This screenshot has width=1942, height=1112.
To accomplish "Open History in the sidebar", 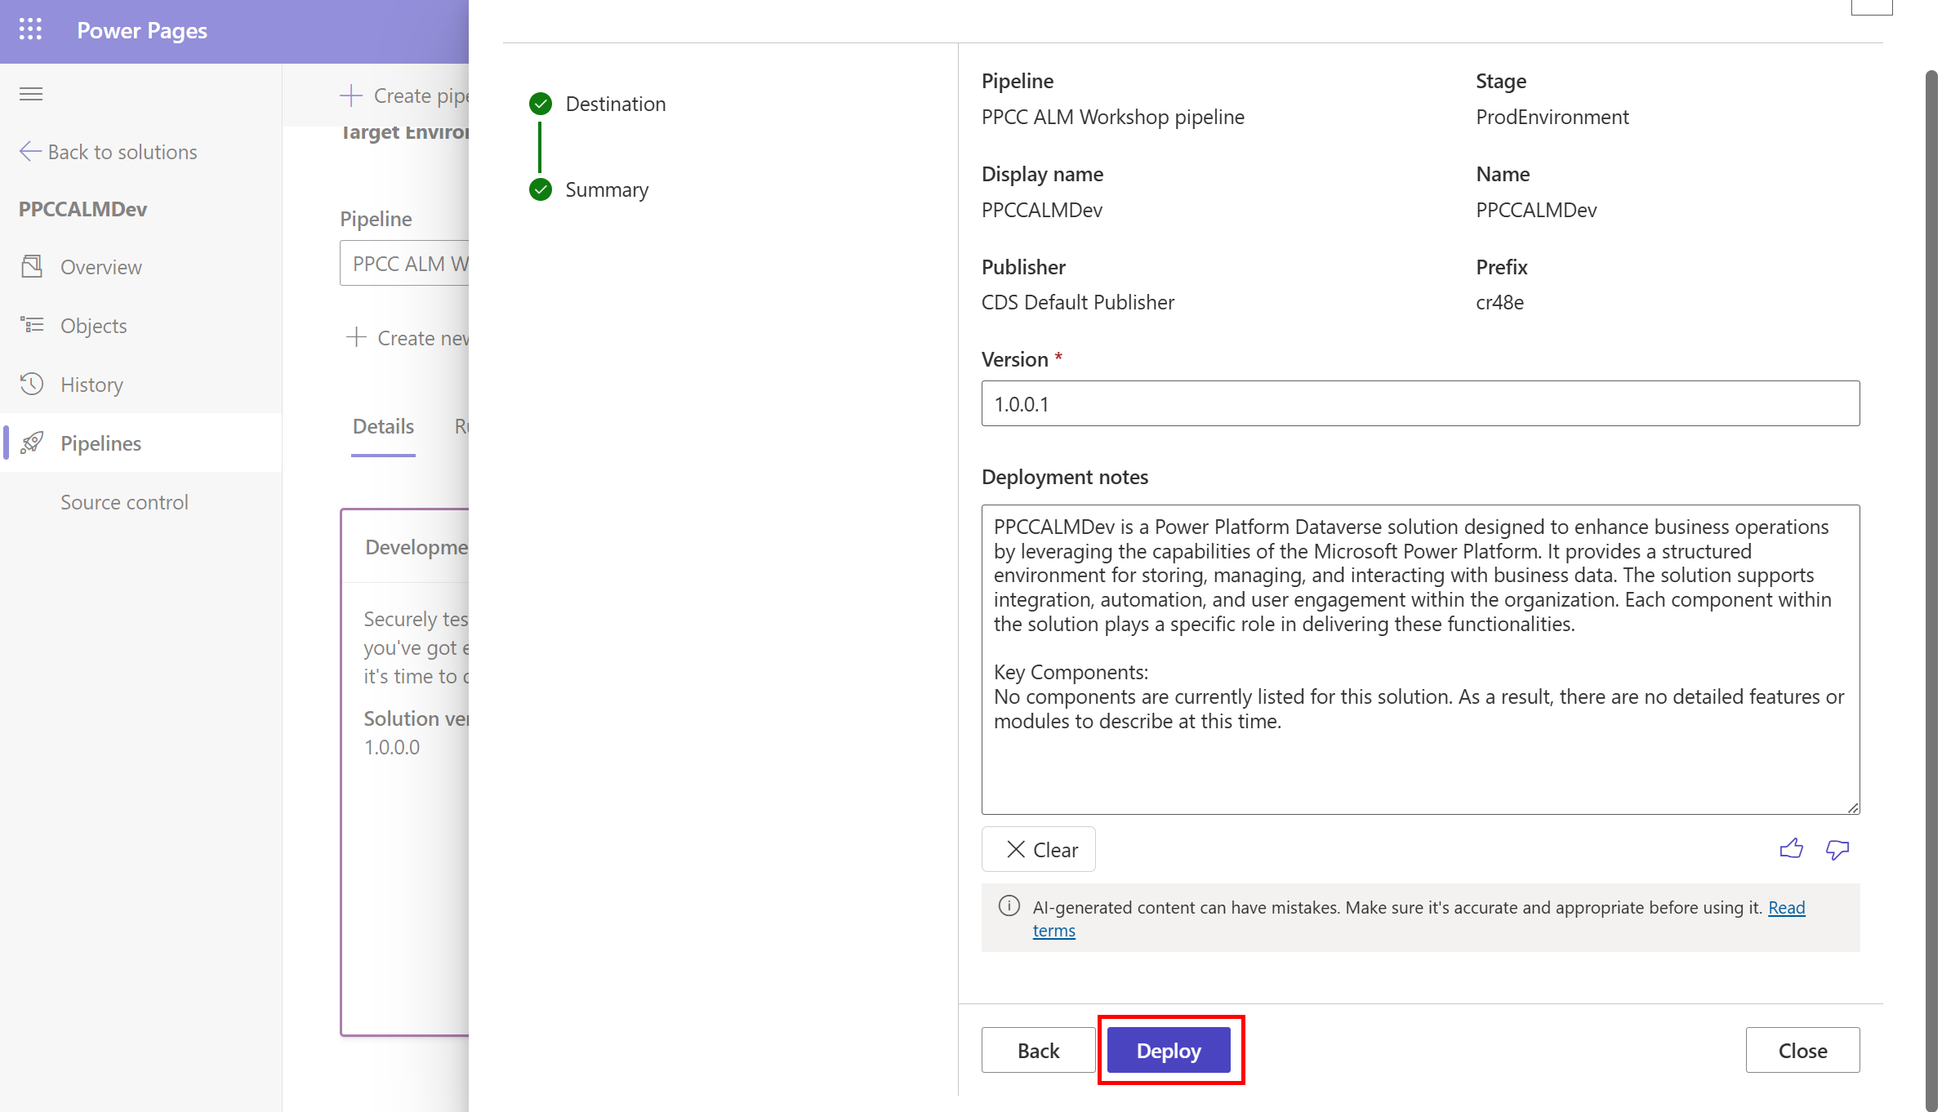I will click(x=91, y=385).
